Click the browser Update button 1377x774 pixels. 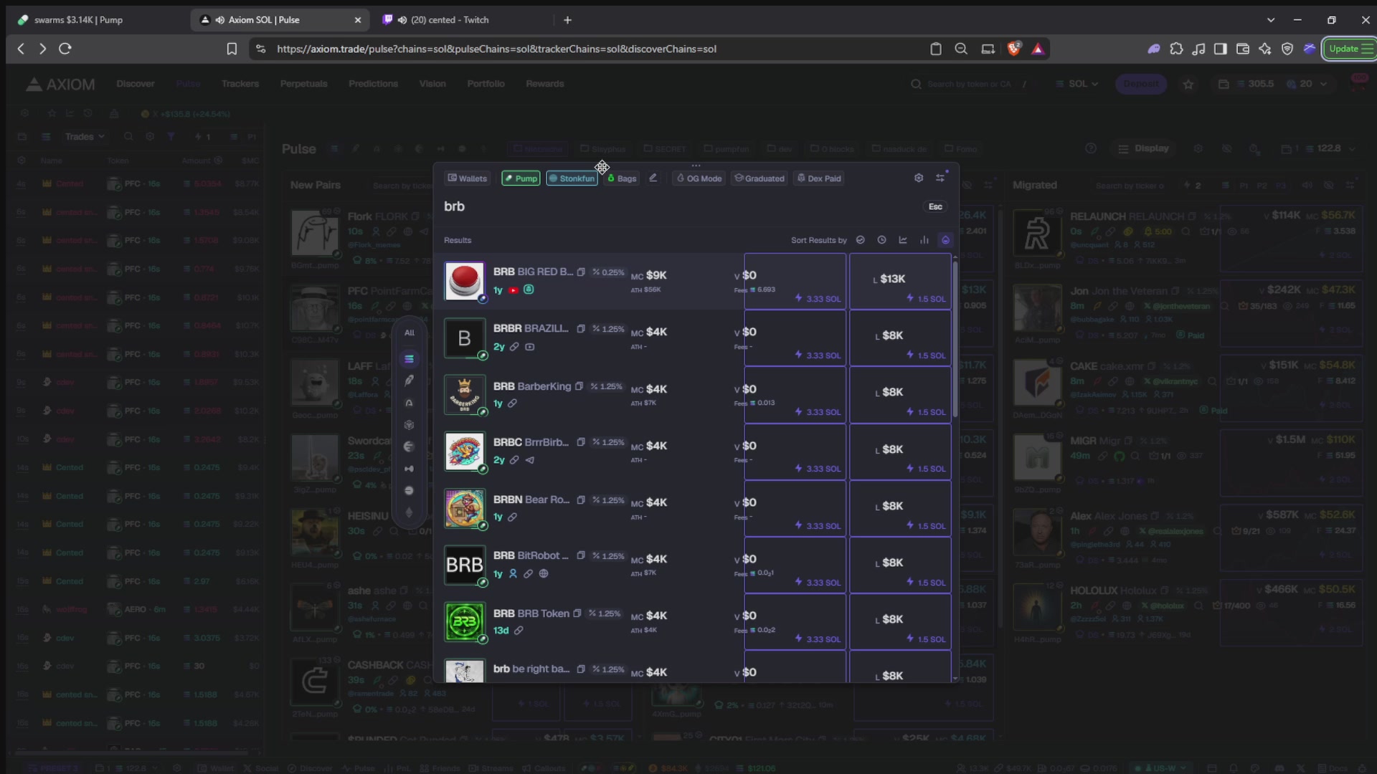pyautogui.click(x=1349, y=49)
